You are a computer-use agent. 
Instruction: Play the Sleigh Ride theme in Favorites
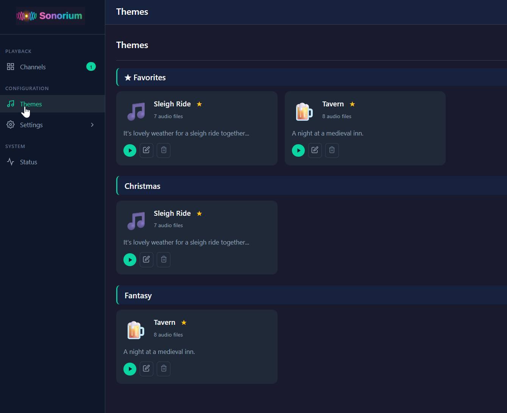click(x=130, y=150)
